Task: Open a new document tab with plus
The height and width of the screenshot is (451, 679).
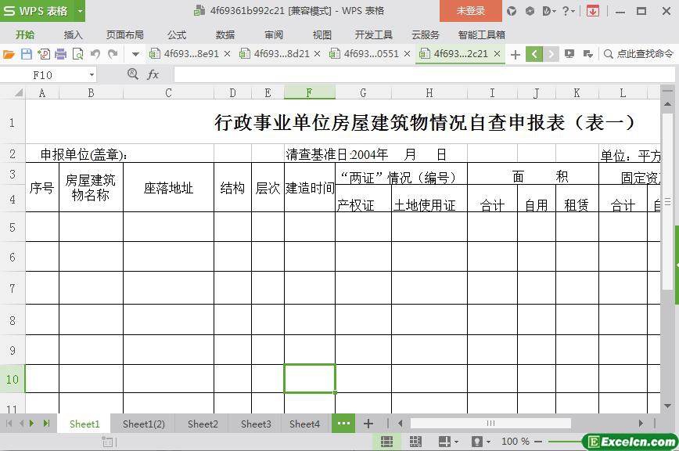Action: [515, 54]
